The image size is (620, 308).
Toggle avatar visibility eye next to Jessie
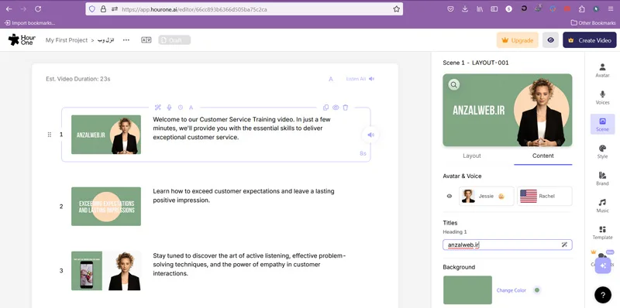(x=449, y=196)
